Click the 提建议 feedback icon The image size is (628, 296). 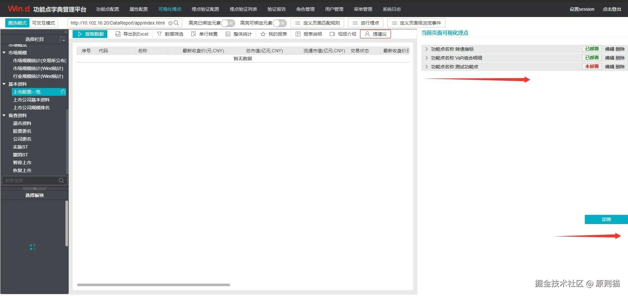375,34
